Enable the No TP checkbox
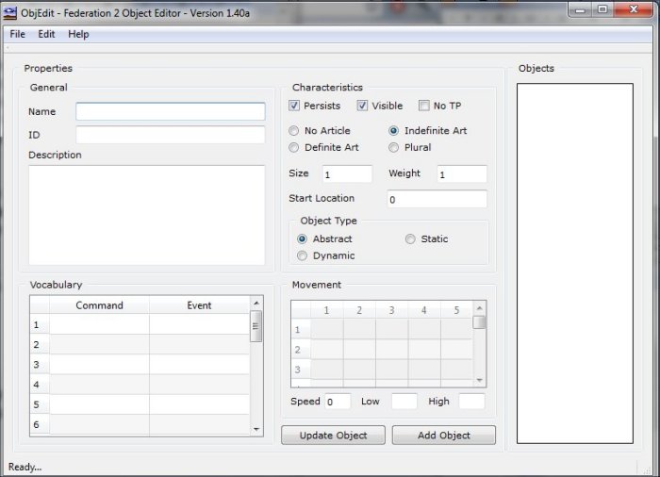The width and height of the screenshot is (660, 477). (424, 106)
